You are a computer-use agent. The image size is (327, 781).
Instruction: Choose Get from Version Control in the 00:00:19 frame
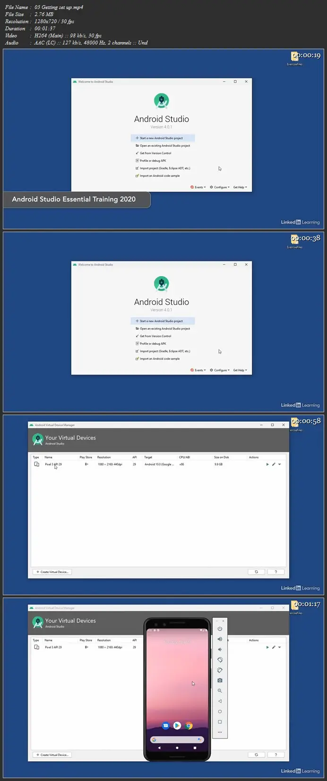pos(154,153)
